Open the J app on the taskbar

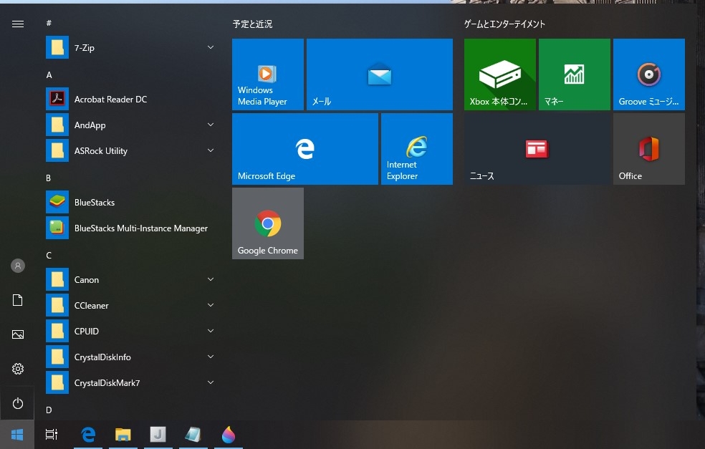pyautogui.click(x=158, y=435)
